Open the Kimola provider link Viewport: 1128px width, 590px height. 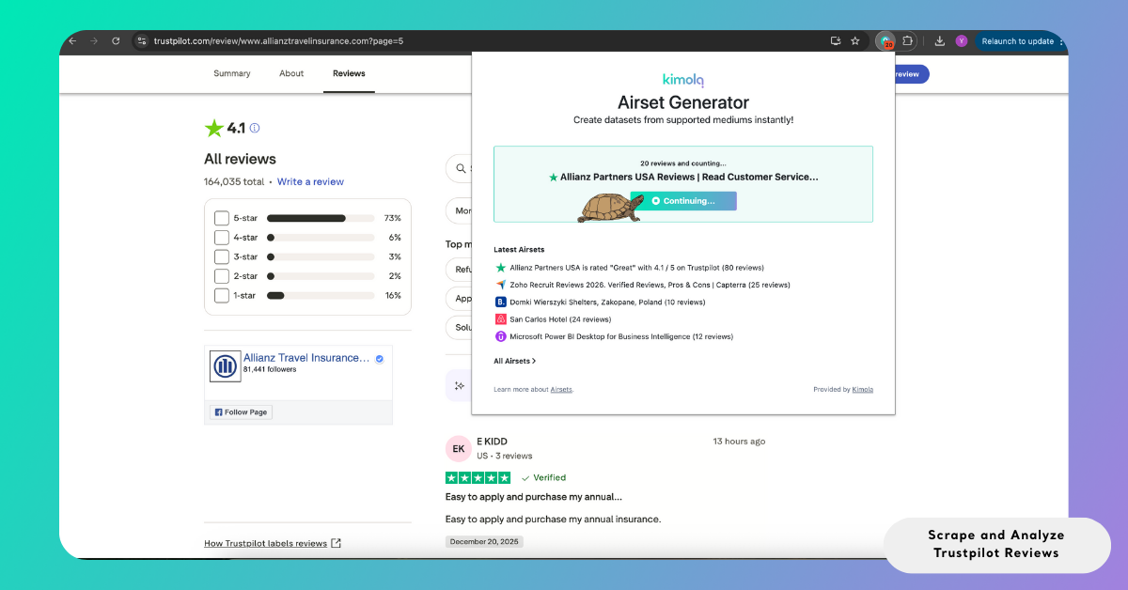click(863, 389)
